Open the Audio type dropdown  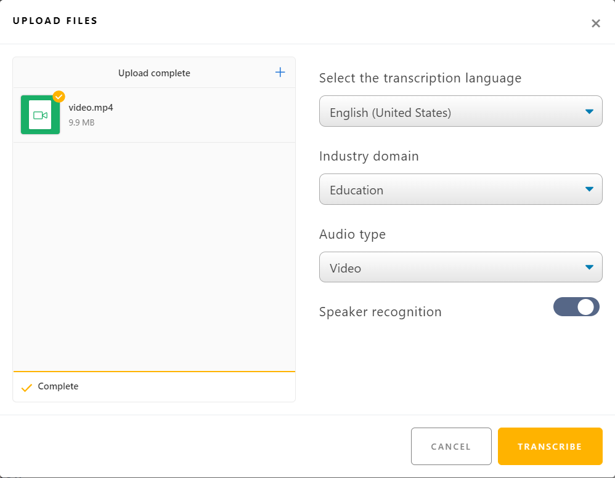coord(460,267)
